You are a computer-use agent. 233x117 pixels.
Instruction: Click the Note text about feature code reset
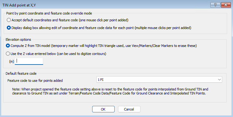(110, 91)
